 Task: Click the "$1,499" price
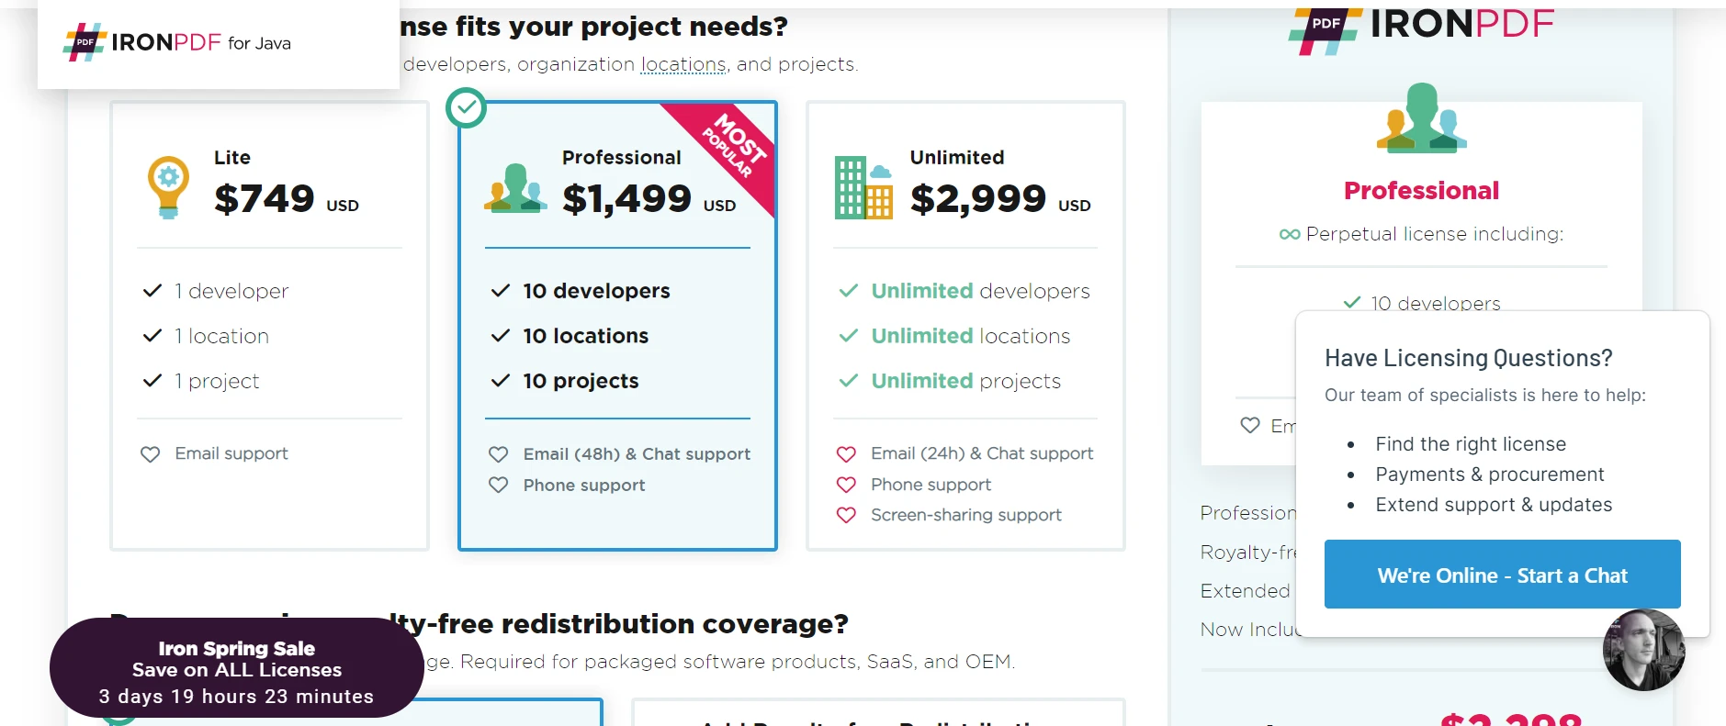coord(626,198)
